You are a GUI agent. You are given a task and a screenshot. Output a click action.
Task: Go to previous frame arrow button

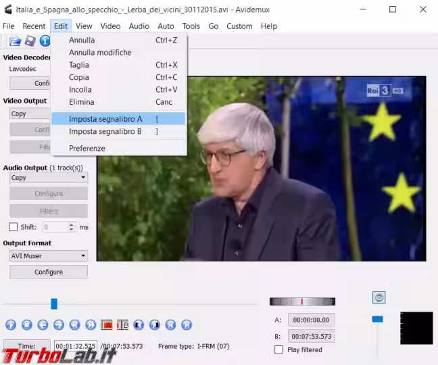pyautogui.click(x=43, y=325)
